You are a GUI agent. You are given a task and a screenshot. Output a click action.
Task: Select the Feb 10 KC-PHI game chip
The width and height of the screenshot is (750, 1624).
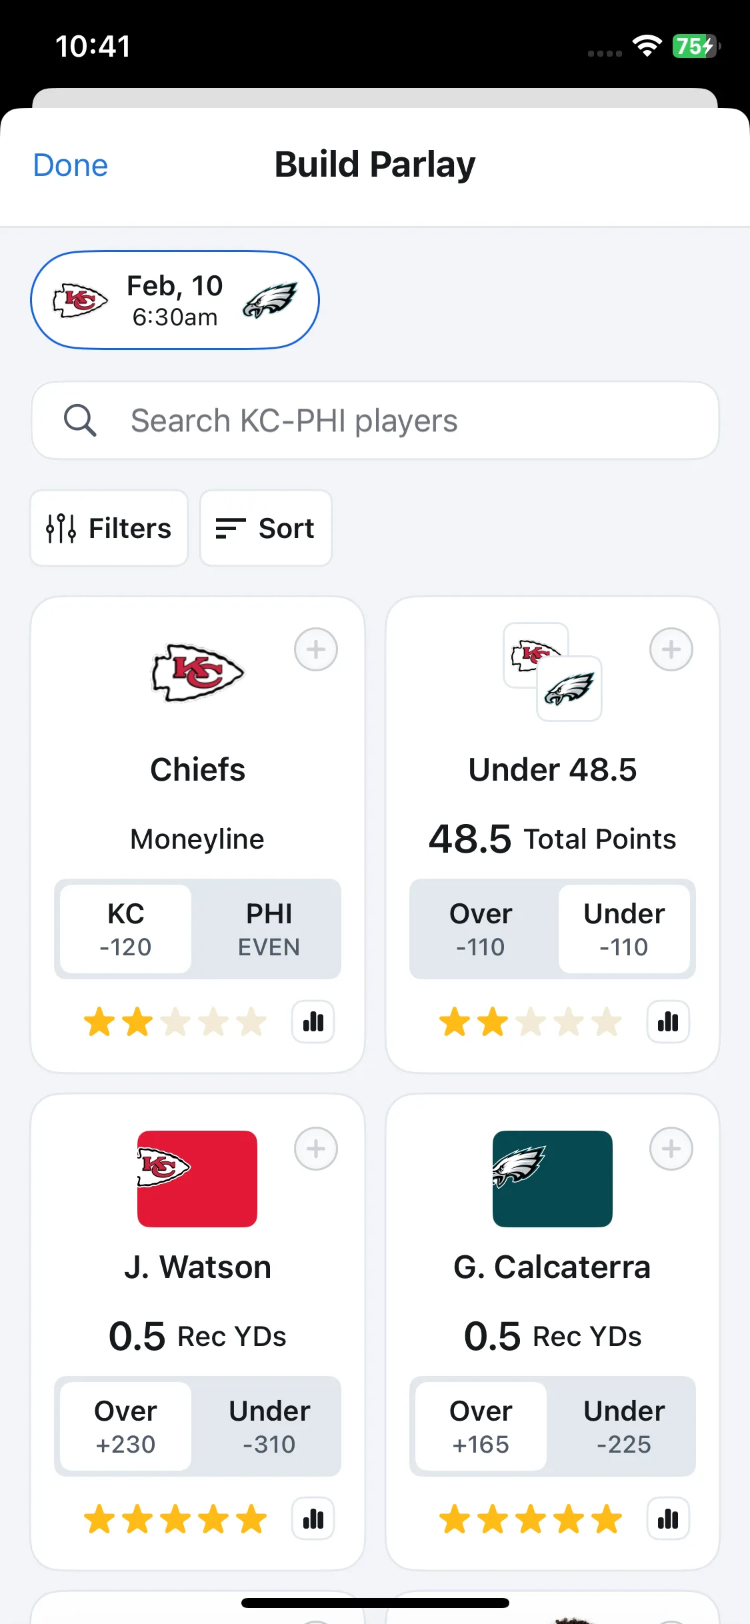[x=175, y=300]
